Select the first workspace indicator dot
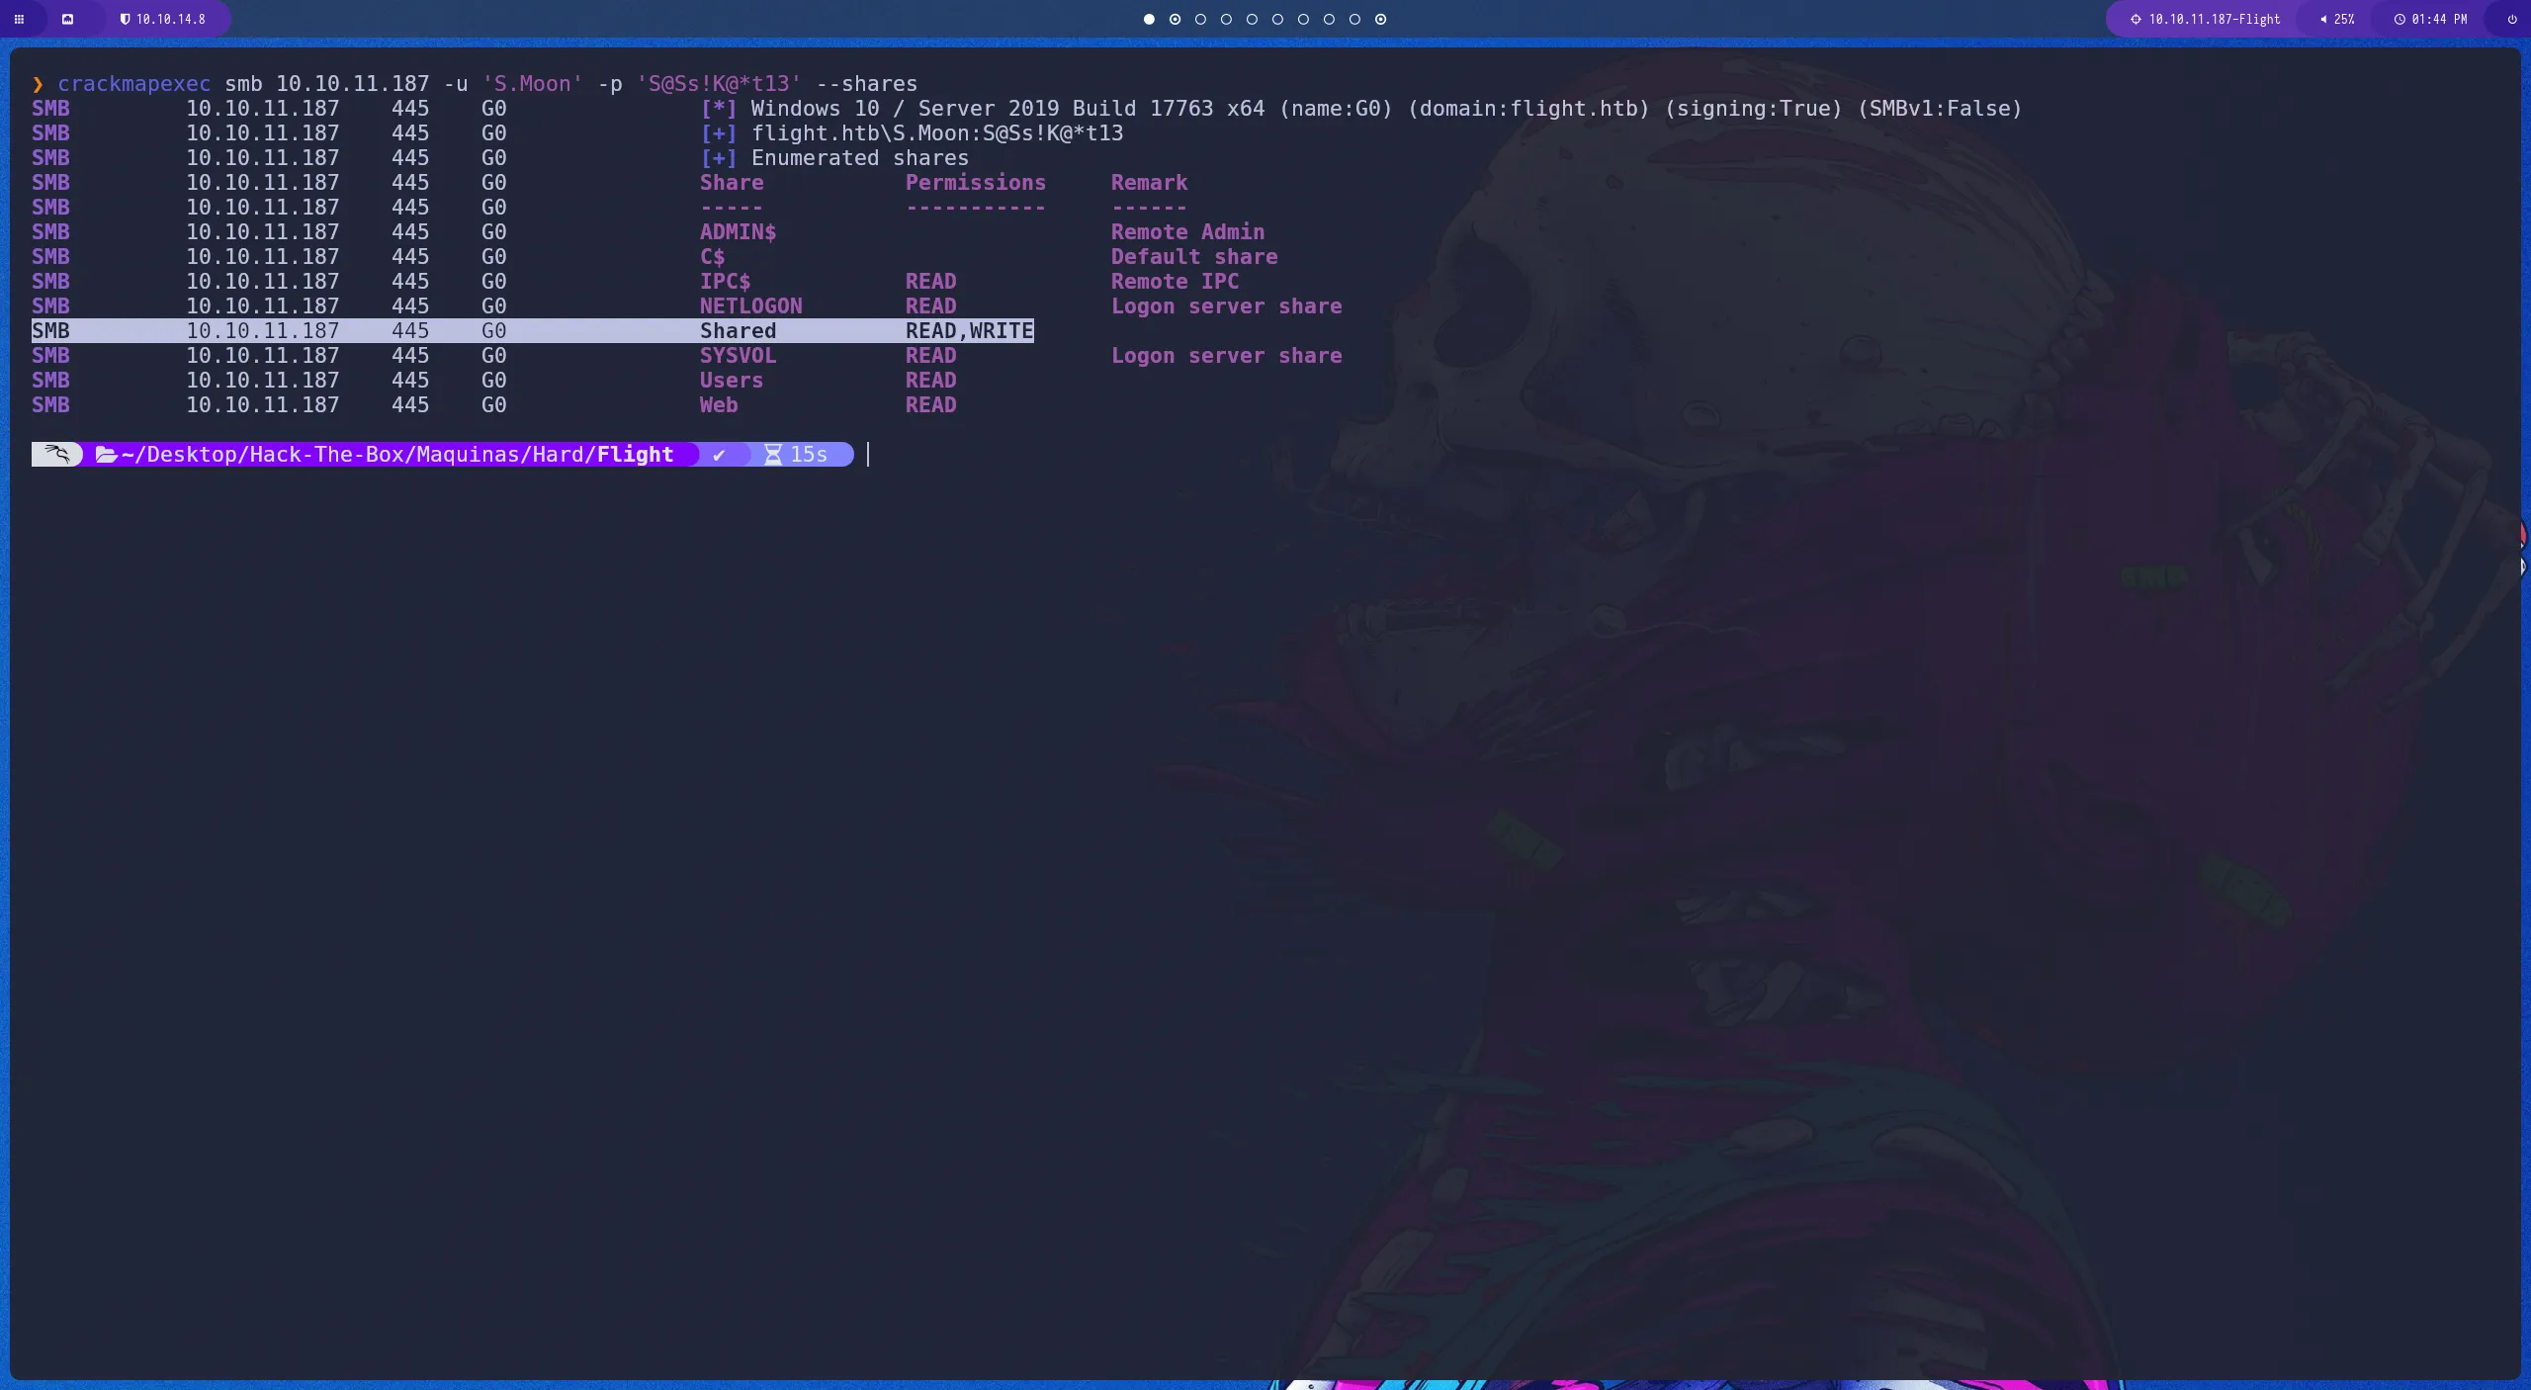Screen dimensions: 2531x1390 [1148, 19]
